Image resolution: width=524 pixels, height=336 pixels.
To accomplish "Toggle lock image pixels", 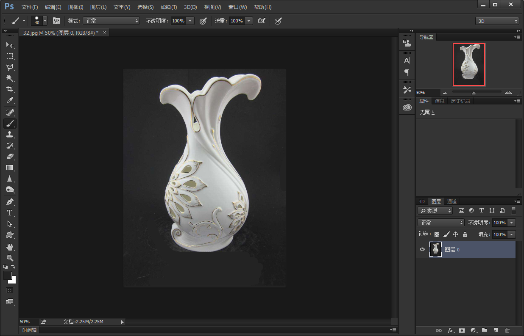I will (446, 234).
